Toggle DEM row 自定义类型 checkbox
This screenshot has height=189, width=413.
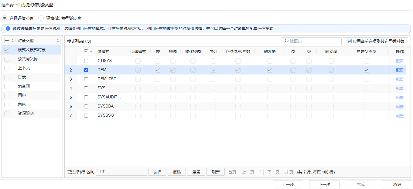(x=367, y=70)
